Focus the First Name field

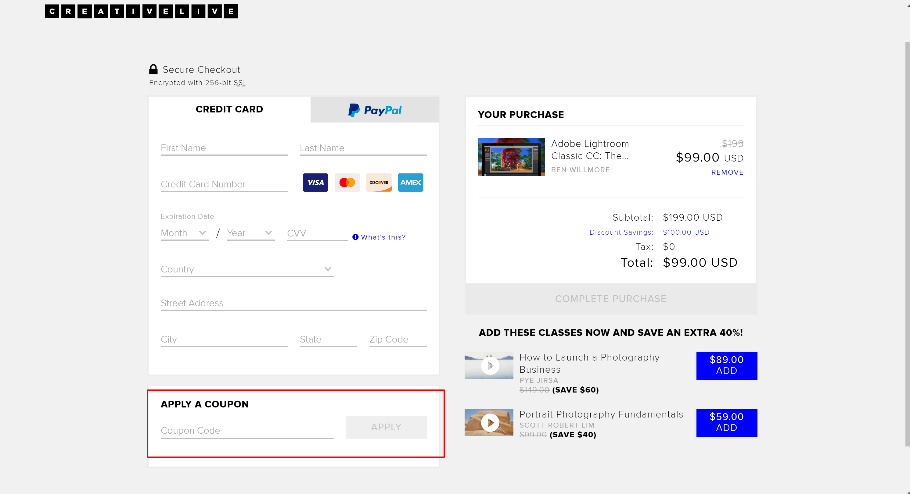[224, 148]
